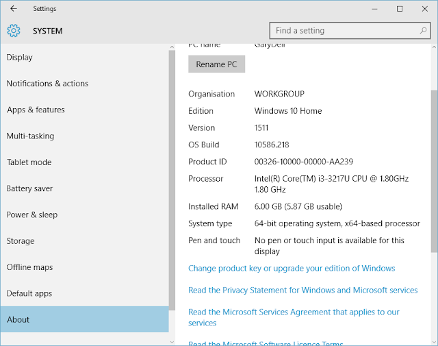
Task: Open the Storage section
Action: [x=21, y=241]
